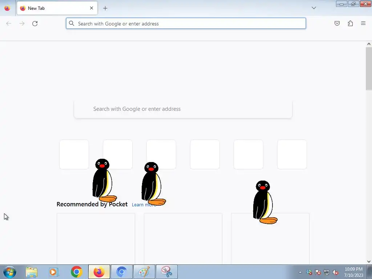Screen dimensions: 372x279
Task: Open the Windows Start menu
Action: pos(10,272)
